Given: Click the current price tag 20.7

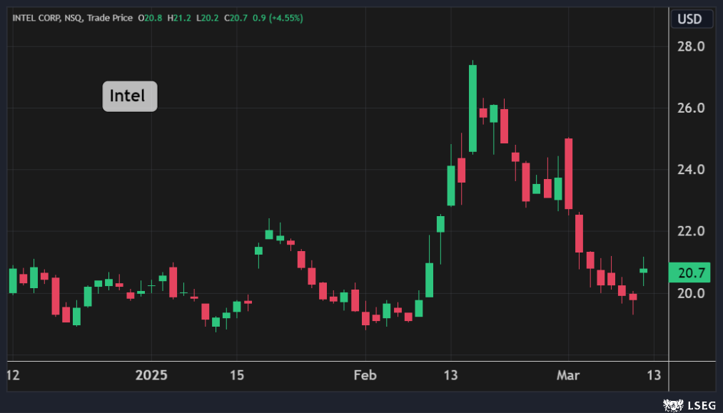Looking at the screenshot, I should [x=691, y=272].
